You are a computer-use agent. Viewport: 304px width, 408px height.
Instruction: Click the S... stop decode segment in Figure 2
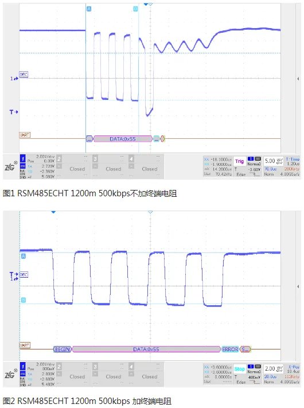tap(245, 349)
